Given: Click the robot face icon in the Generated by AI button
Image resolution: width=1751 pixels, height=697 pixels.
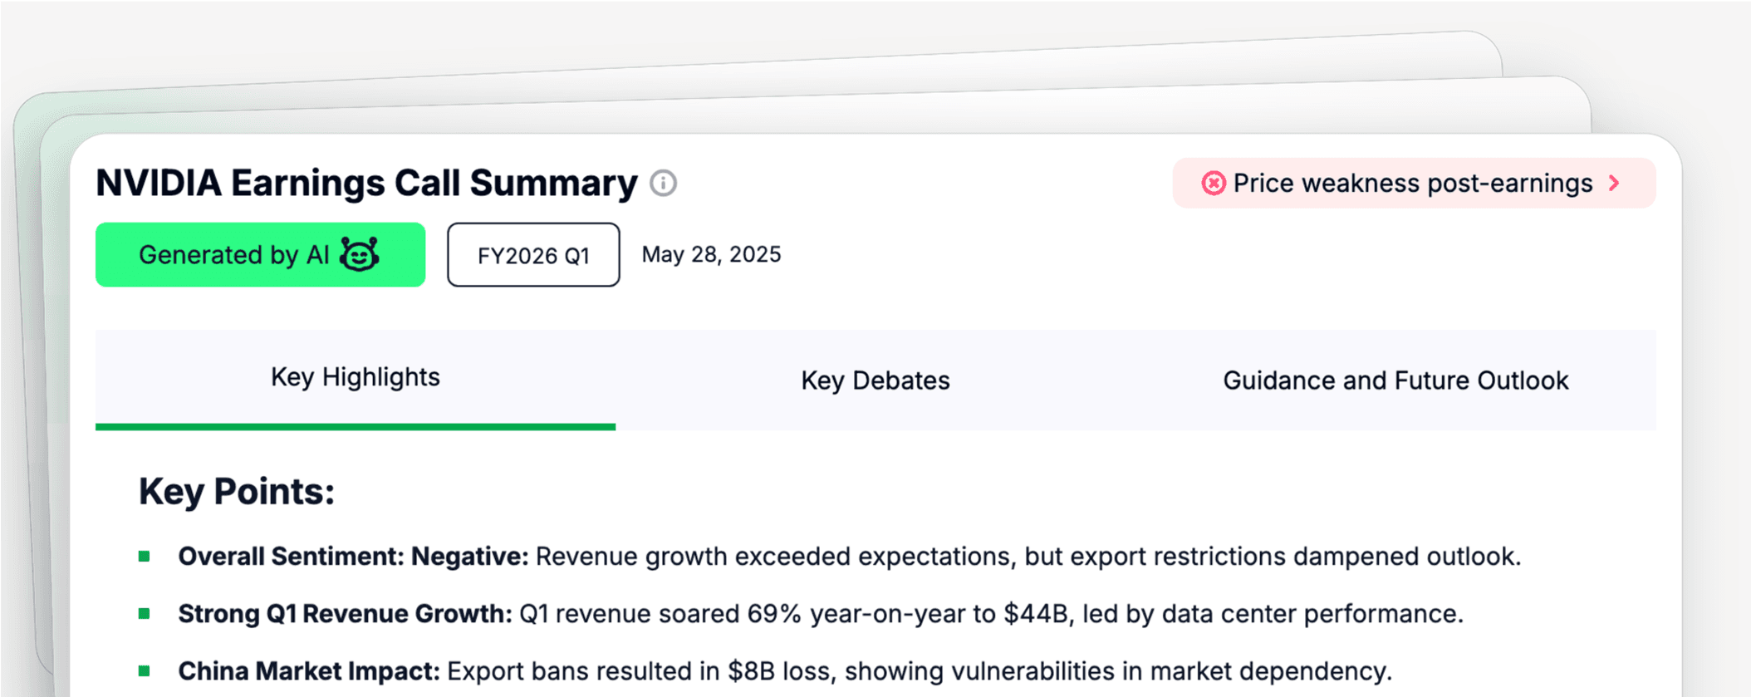Looking at the screenshot, I should 360,254.
